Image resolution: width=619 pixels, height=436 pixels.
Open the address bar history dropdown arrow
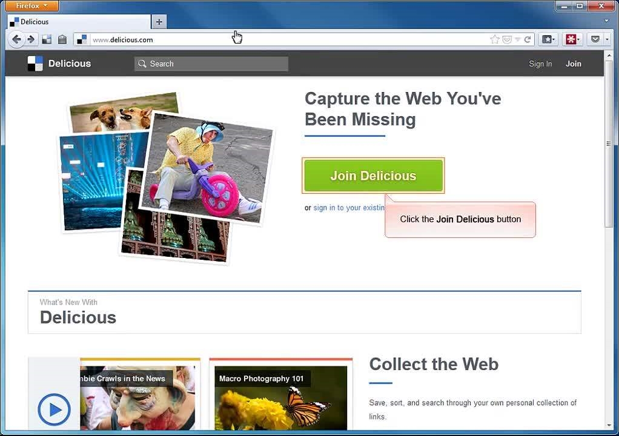point(517,39)
